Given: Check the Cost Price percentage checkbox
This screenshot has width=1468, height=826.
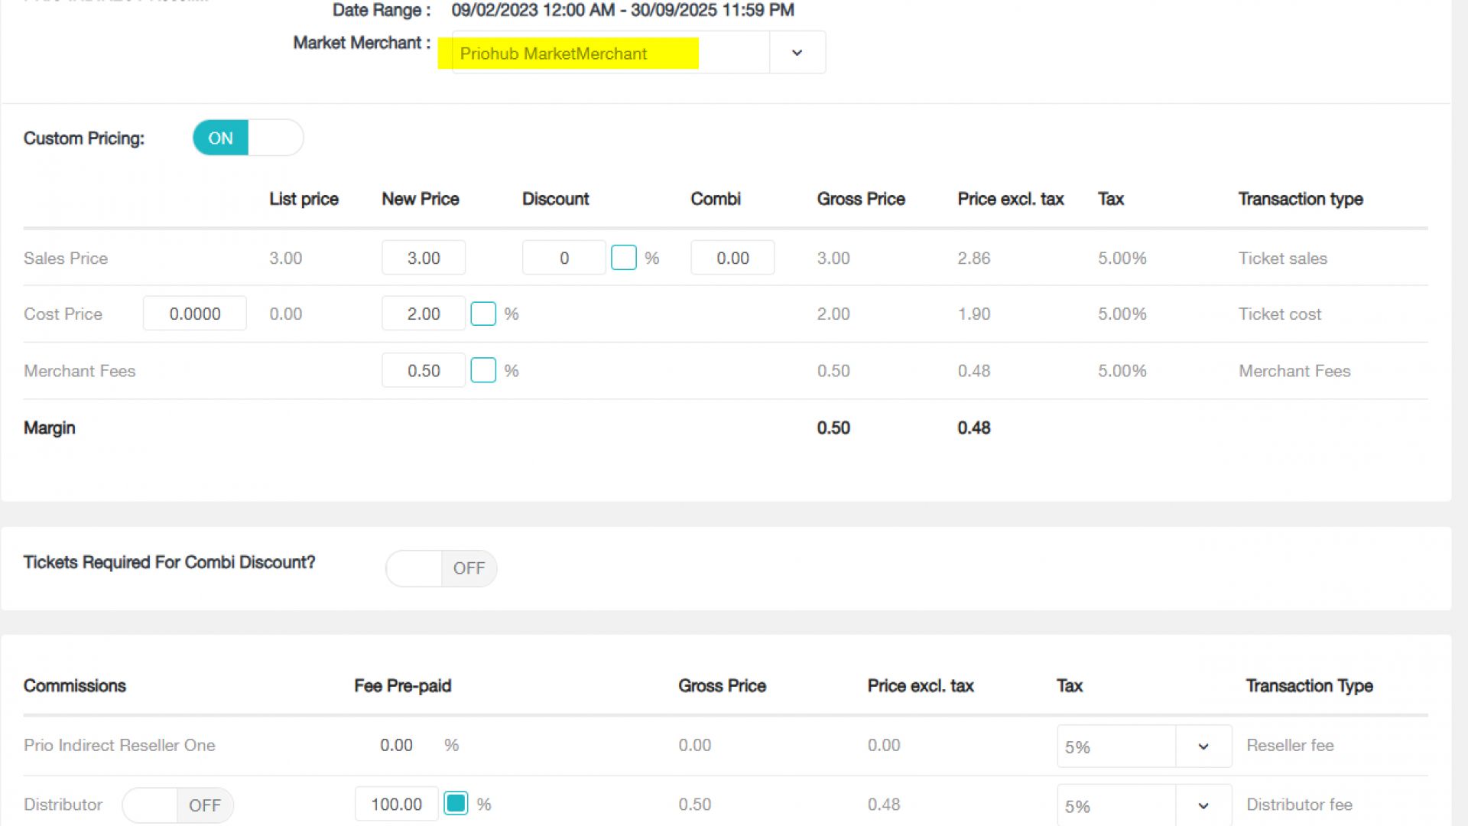Looking at the screenshot, I should pos(483,314).
